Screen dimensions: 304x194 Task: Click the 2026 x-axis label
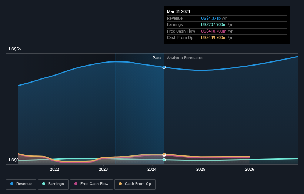250,170
